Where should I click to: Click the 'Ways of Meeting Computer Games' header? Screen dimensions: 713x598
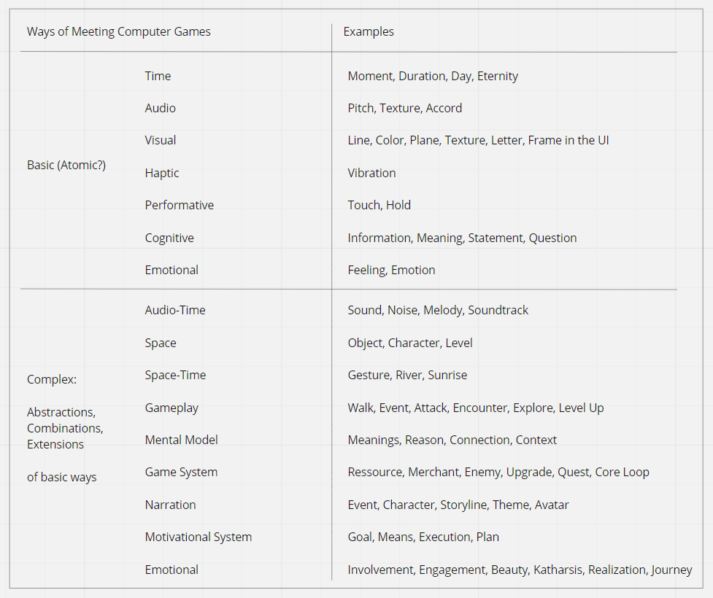tap(118, 31)
